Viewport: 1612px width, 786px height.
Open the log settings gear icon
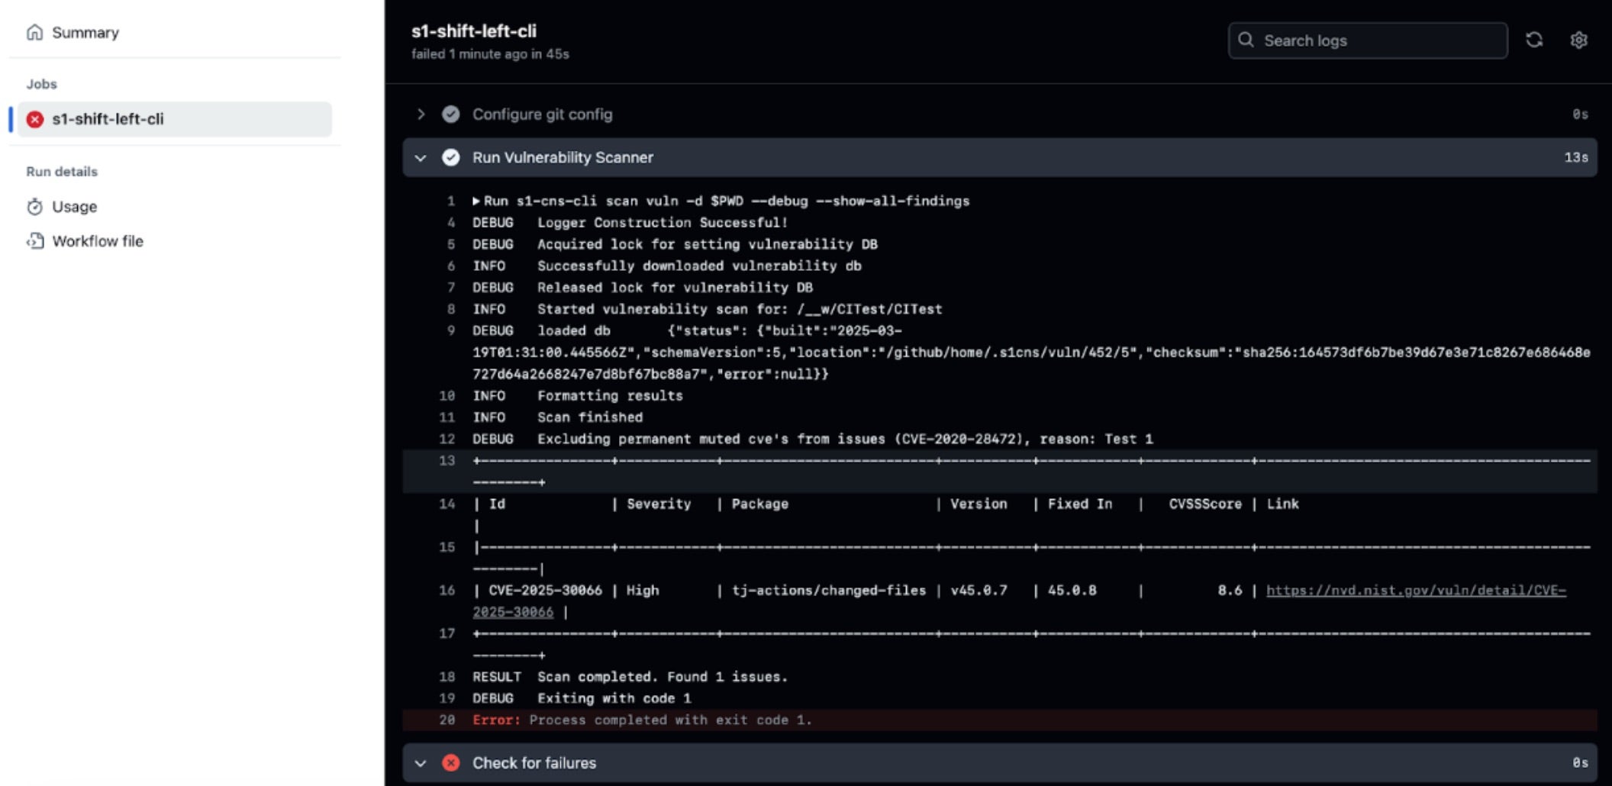coord(1578,40)
